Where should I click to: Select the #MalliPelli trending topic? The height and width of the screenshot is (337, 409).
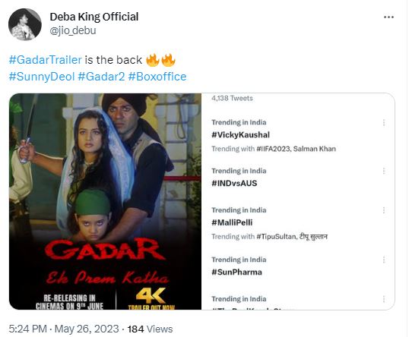click(x=232, y=222)
